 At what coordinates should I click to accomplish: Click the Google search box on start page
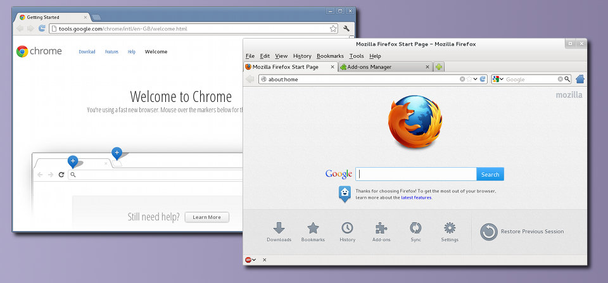416,174
